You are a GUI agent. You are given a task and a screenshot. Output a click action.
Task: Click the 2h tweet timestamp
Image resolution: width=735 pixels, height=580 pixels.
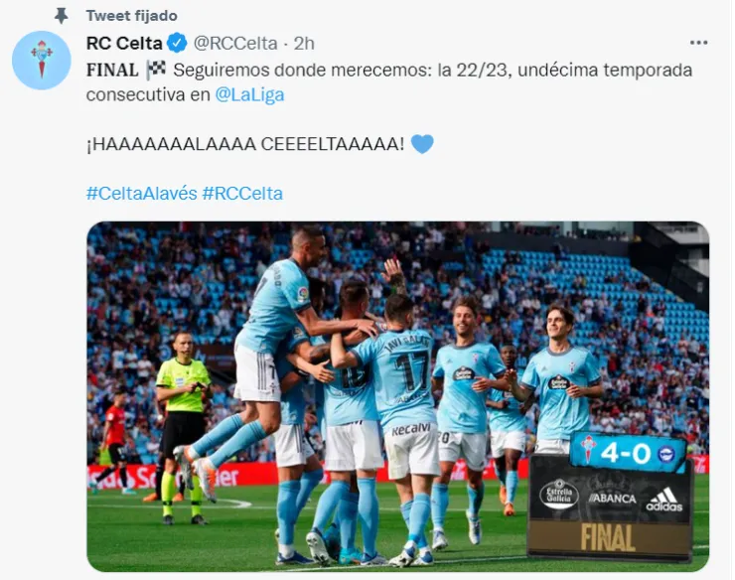tap(304, 44)
